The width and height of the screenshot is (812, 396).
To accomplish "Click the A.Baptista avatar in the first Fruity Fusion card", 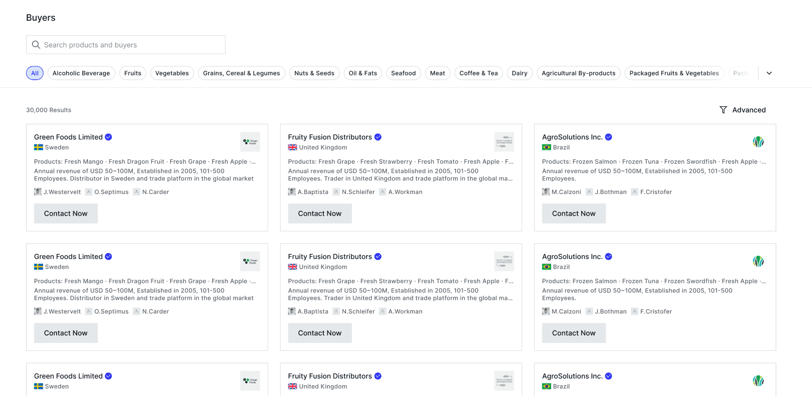I will (x=292, y=192).
